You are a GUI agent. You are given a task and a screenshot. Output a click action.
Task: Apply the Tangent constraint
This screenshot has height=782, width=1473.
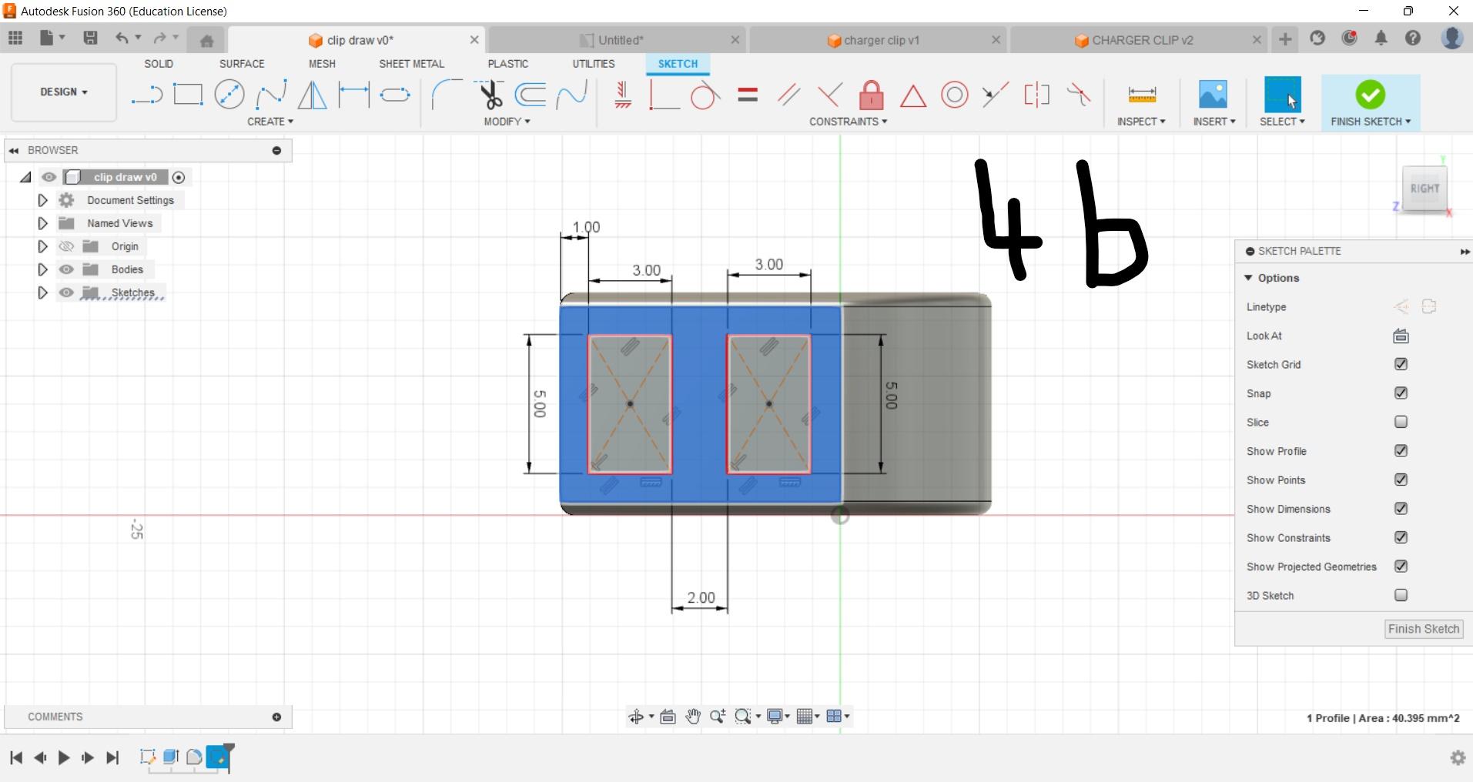[706, 95]
